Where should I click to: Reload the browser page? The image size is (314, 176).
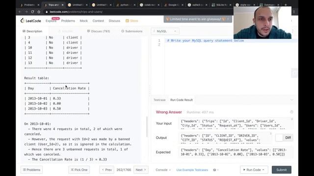click(33, 12)
